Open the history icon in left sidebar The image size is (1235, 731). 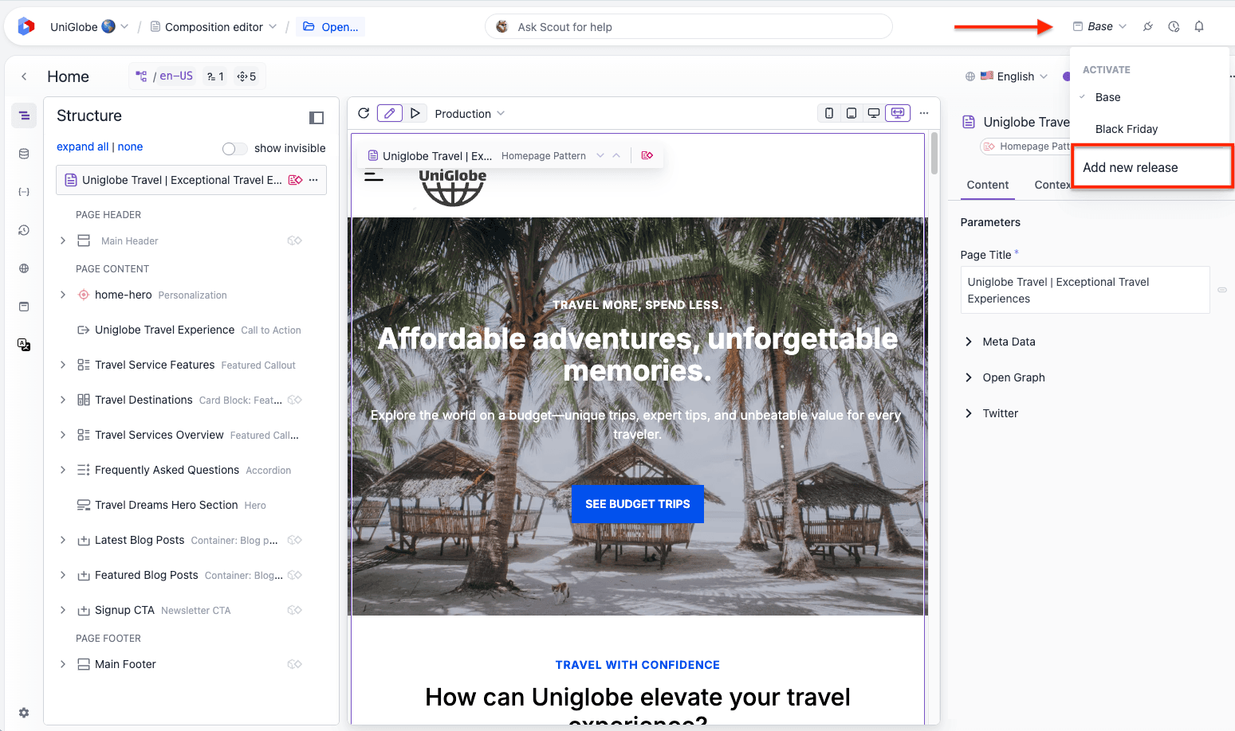pos(24,230)
